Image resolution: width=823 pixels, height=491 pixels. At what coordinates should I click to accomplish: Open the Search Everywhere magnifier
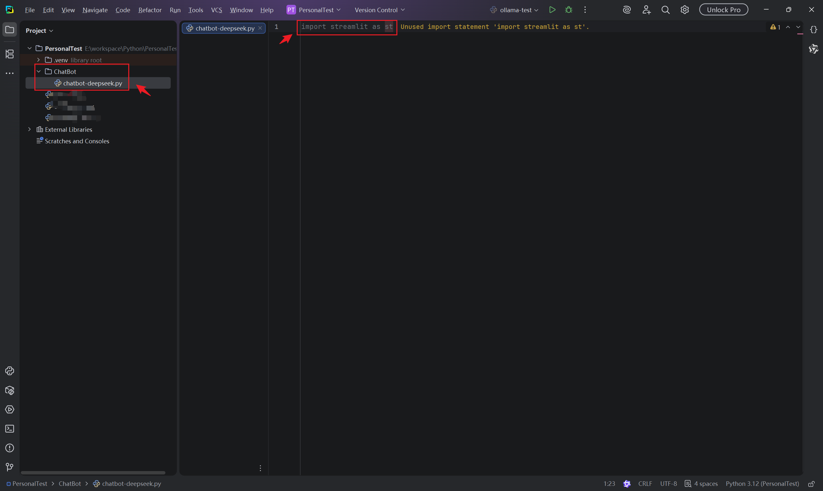click(665, 10)
